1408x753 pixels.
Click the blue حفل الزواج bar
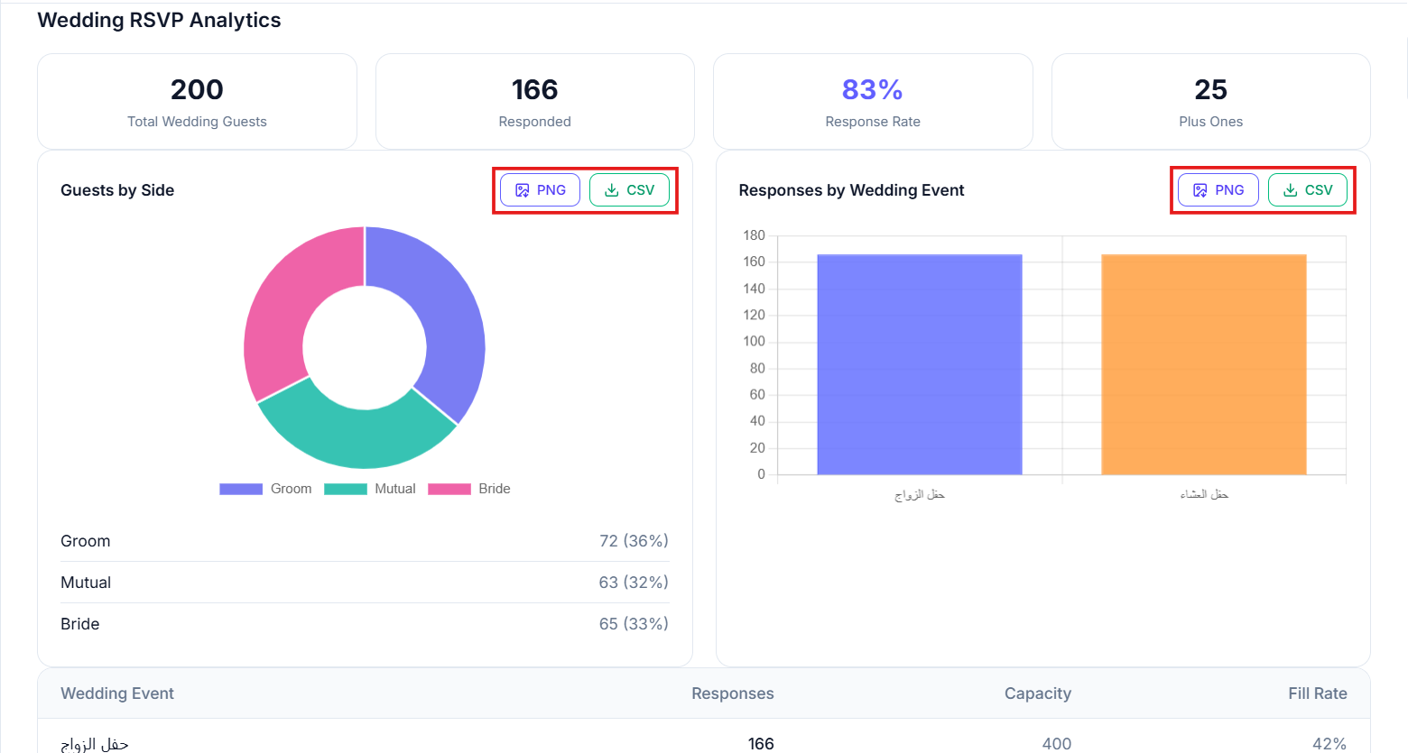coord(920,364)
